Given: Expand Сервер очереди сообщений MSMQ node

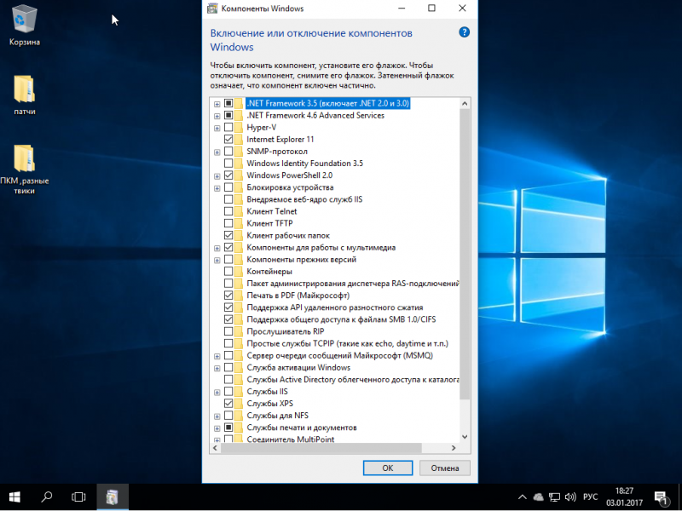Looking at the screenshot, I should (x=217, y=356).
